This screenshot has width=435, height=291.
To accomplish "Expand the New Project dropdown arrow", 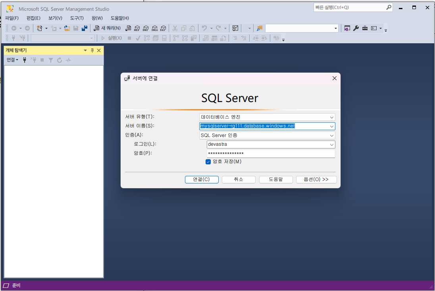I will click(46, 28).
